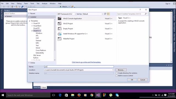Click the Visual Studio taskbar icon
Viewport: 176px width, 99px height.
coord(98,95)
